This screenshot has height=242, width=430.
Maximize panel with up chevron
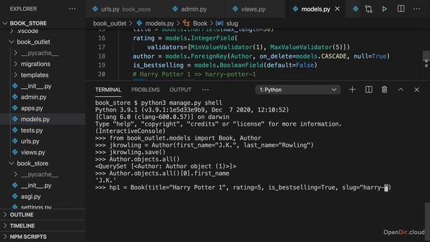pos(400,89)
